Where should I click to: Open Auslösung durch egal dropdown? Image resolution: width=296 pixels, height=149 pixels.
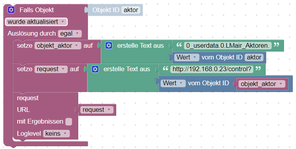coord(70,34)
